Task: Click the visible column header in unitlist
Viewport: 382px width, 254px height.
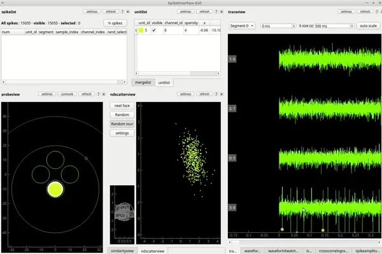Action: (x=157, y=23)
